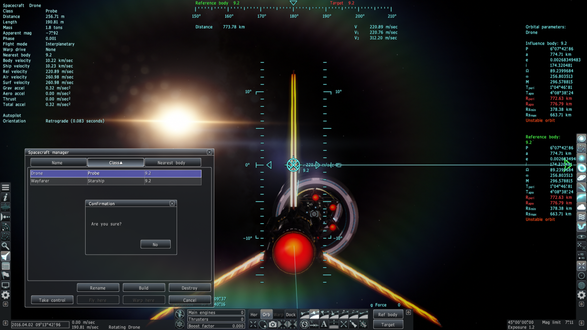
Task: Click the Target button
Action: tap(388, 324)
